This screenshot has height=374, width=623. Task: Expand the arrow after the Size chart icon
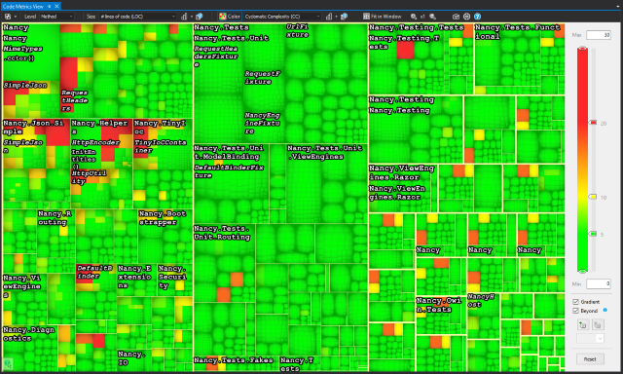[192, 17]
